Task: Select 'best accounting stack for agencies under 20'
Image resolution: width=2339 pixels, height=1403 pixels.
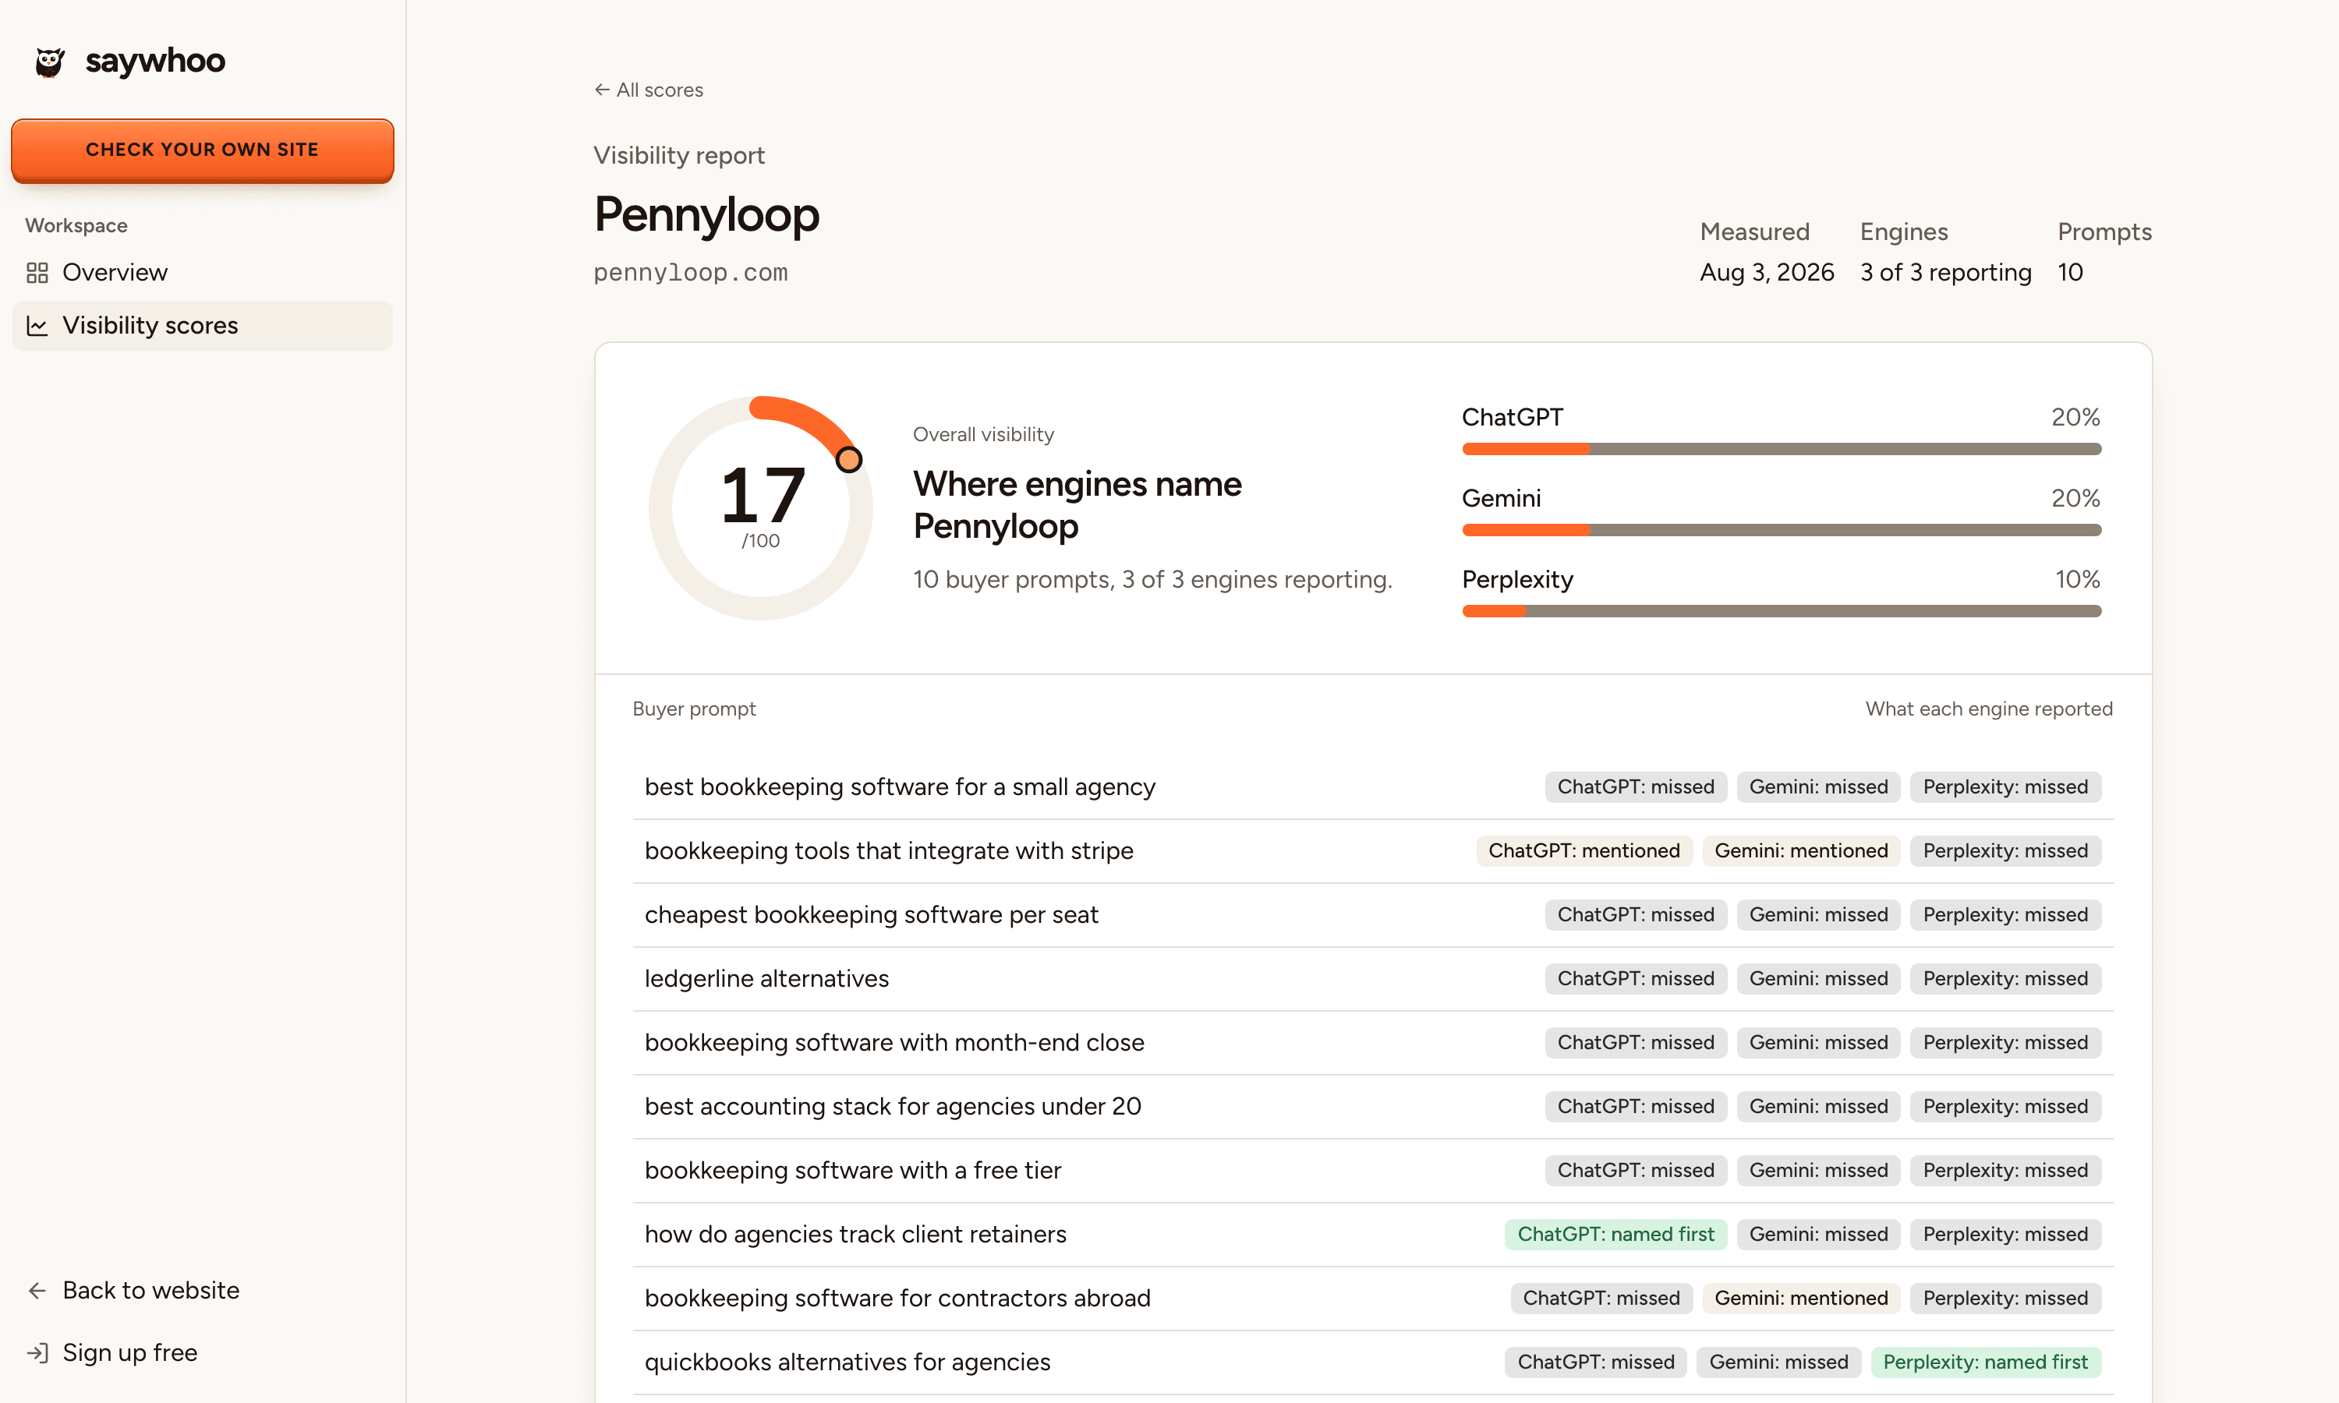Action: point(893,1107)
